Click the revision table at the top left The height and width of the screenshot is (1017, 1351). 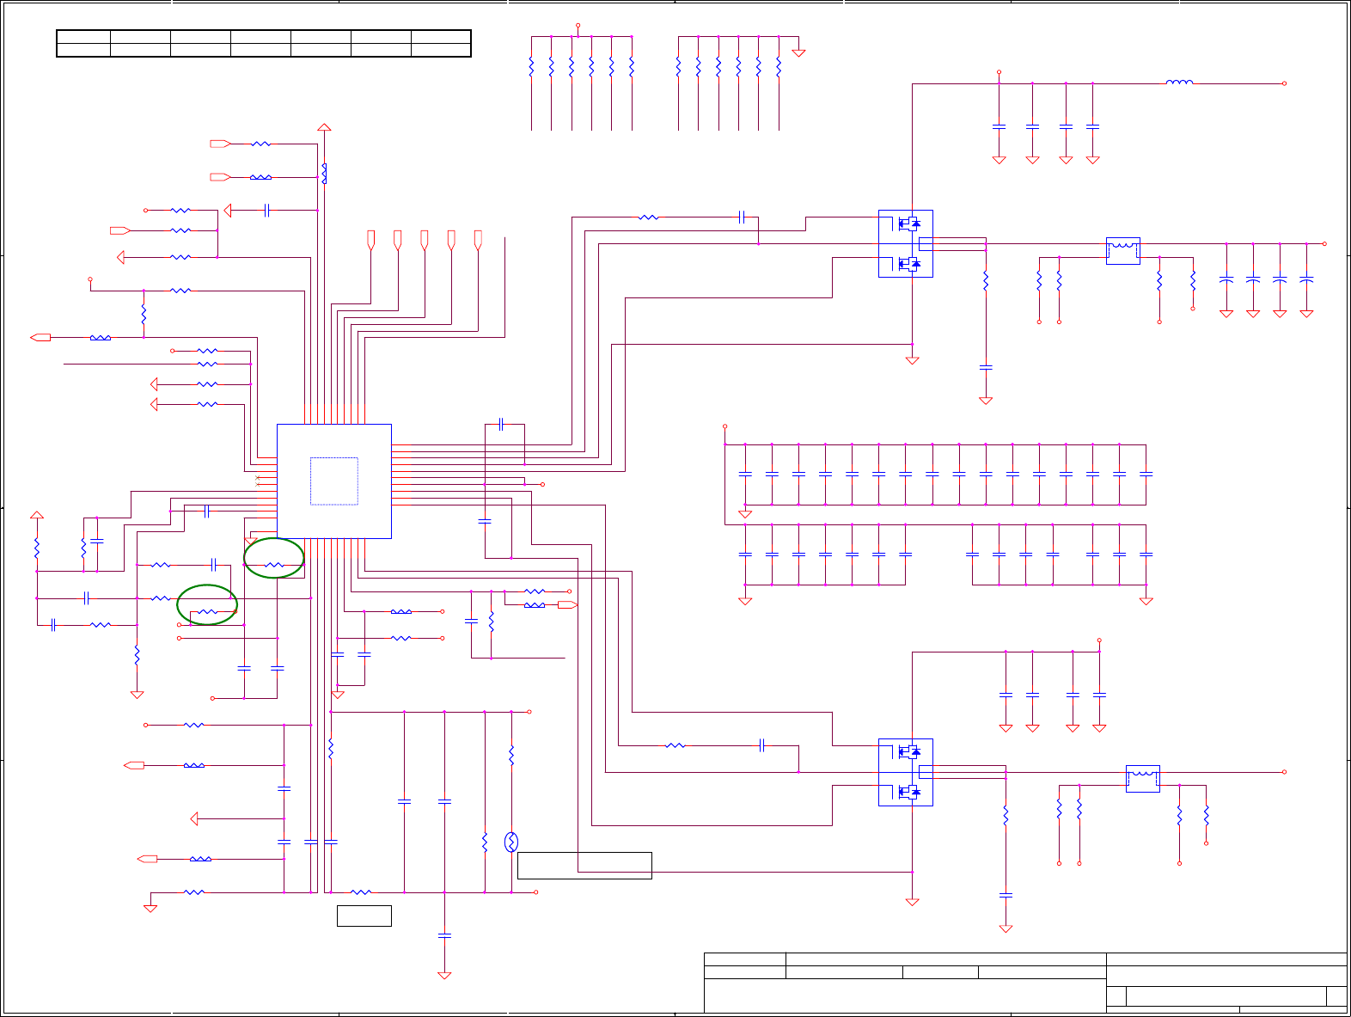click(x=264, y=43)
